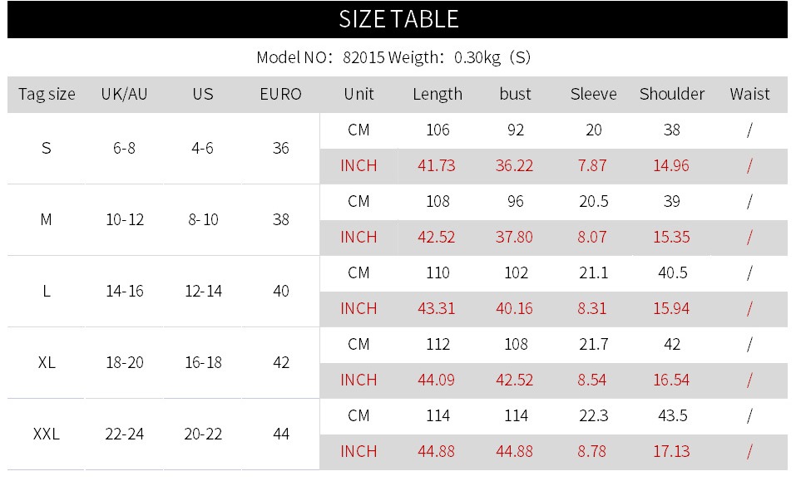Image resolution: width=796 pixels, height=481 pixels.
Task: Select the sleeve column header
Action: [593, 94]
